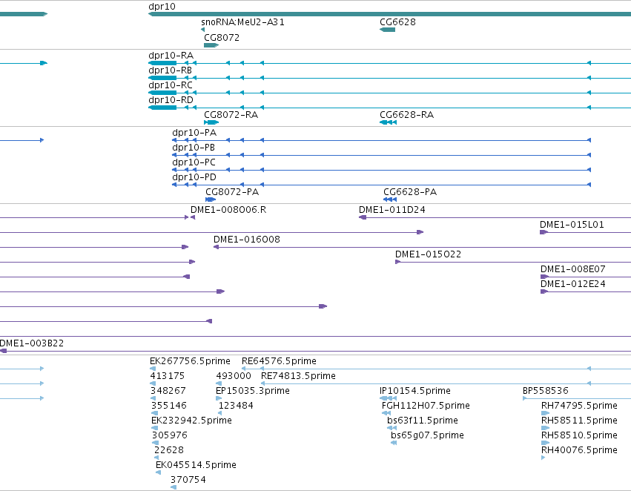This screenshot has height=491, width=631.
Task: Open the dpr10-RA transcript
Action: [171, 56]
